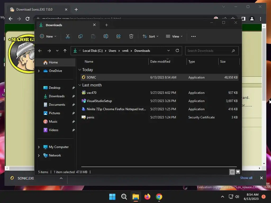The height and width of the screenshot is (203, 271).
Task: Expand Network in navigation pane
Action: coord(39,155)
